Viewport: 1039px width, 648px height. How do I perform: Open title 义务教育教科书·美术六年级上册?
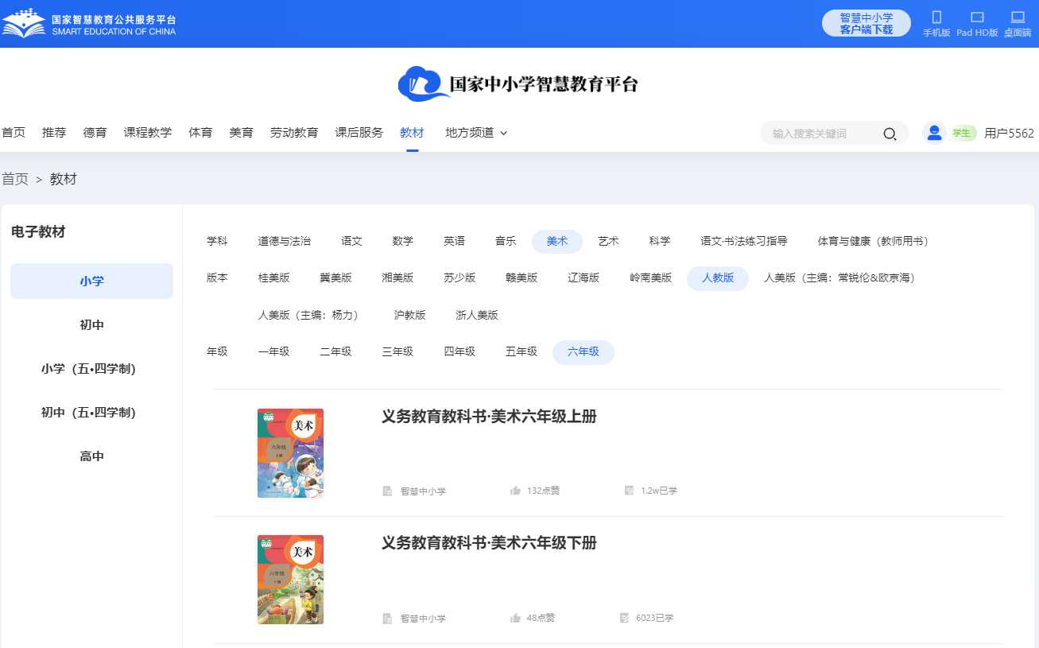click(x=489, y=417)
